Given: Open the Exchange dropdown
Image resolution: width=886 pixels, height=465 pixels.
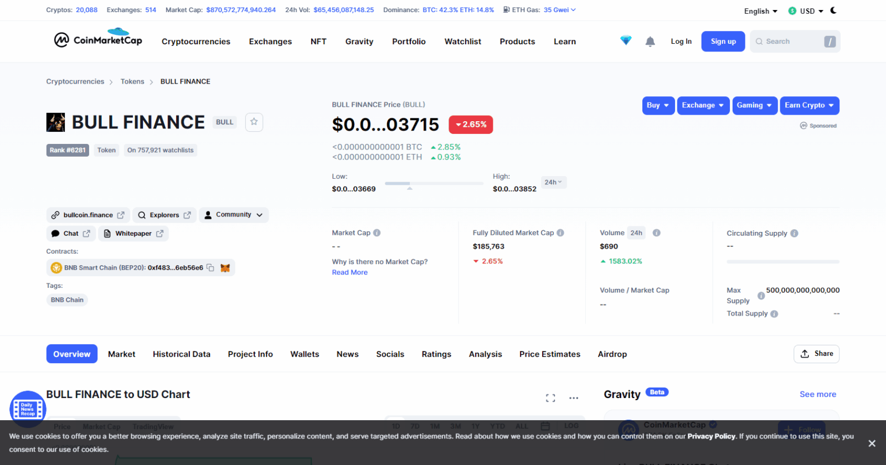Looking at the screenshot, I should [x=703, y=105].
